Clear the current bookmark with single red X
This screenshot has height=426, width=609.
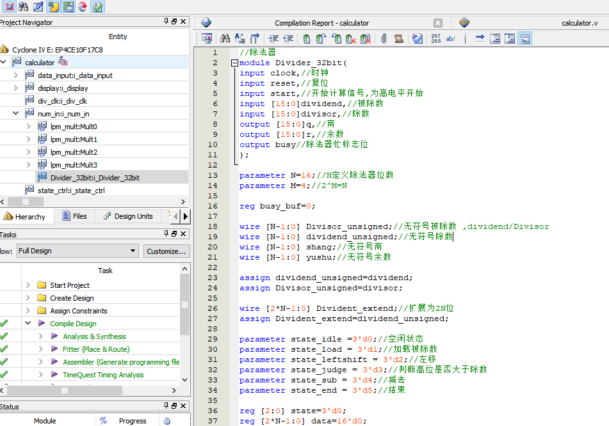coord(351,38)
